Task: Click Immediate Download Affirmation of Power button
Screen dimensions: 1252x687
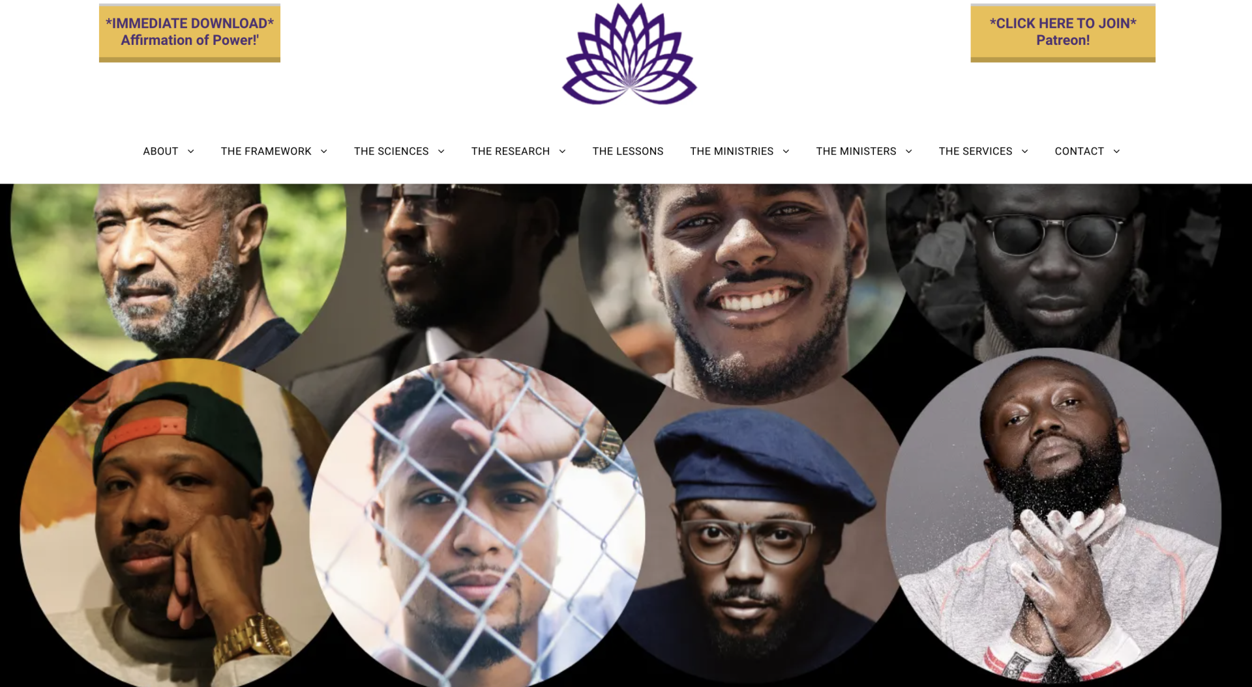Action: click(190, 33)
